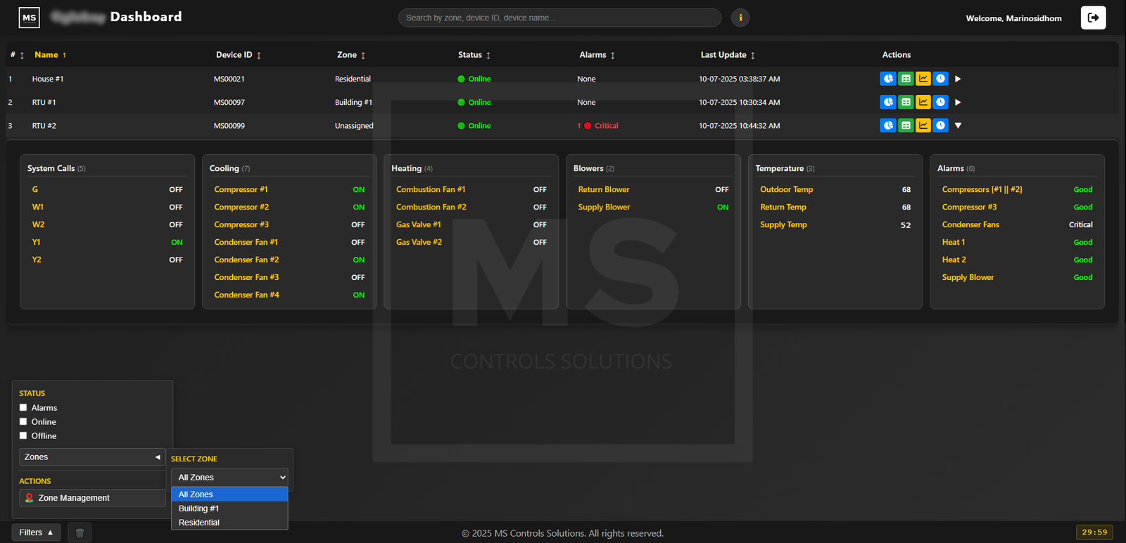Click Condenser Fans alarm entry
The width and height of the screenshot is (1126, 543).
(x=970, y=224)
